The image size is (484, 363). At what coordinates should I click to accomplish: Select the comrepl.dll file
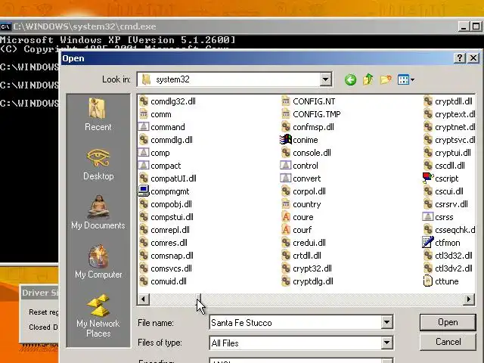(164, 230)
